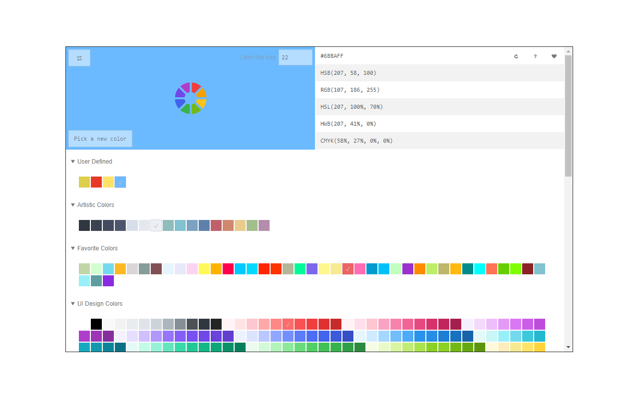Select the pale yellow swatch in User Defined
Screen dimensions: 639x399
pyautogui.click(x=108, y=182)
